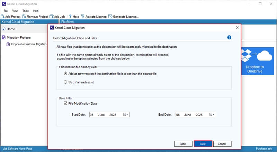
Task: Select Migration Projects tree node
Action: [x=19, y=38]
